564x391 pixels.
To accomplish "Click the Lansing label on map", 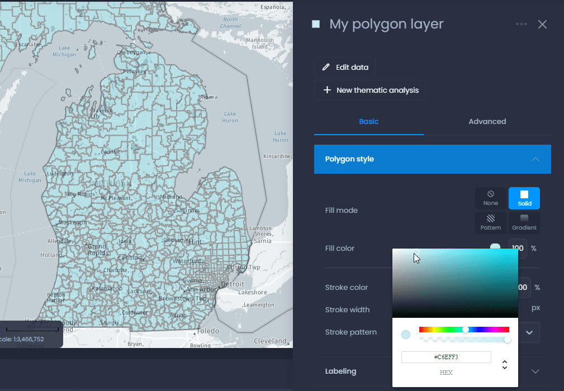I will pyautogui.click(x=130, y=258).
